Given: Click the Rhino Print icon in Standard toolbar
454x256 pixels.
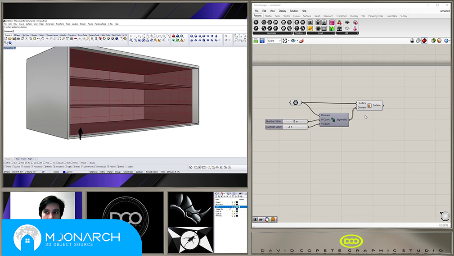Looking at the screenshot, I should click(18, 39).
